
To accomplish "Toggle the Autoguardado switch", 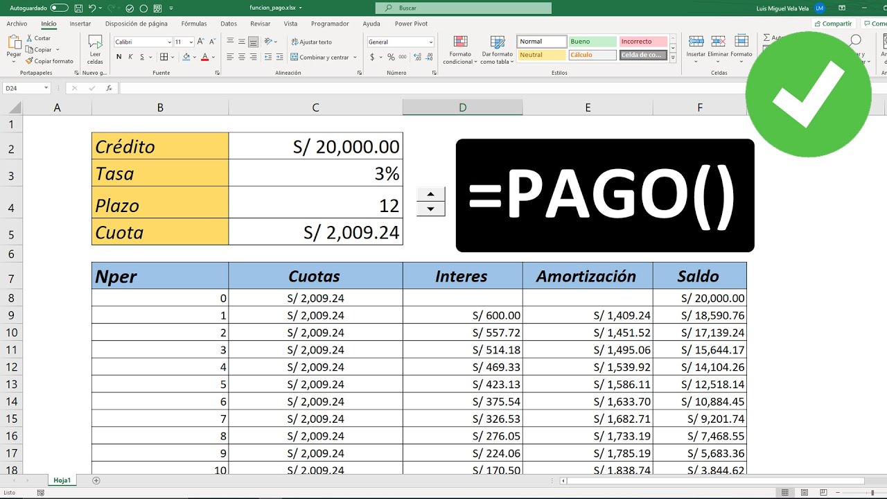I will 60,8.
